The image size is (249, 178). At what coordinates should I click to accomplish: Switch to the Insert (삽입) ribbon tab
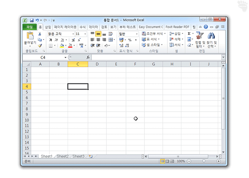48,27
